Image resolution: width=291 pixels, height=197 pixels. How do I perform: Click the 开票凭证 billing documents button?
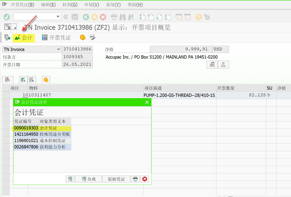[56, 38]
